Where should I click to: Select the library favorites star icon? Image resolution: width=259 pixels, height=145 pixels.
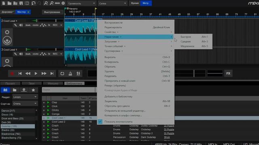(x=33, y=90)
